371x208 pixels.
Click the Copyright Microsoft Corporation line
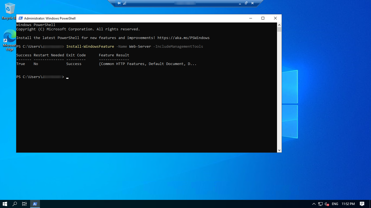(78, 29)
